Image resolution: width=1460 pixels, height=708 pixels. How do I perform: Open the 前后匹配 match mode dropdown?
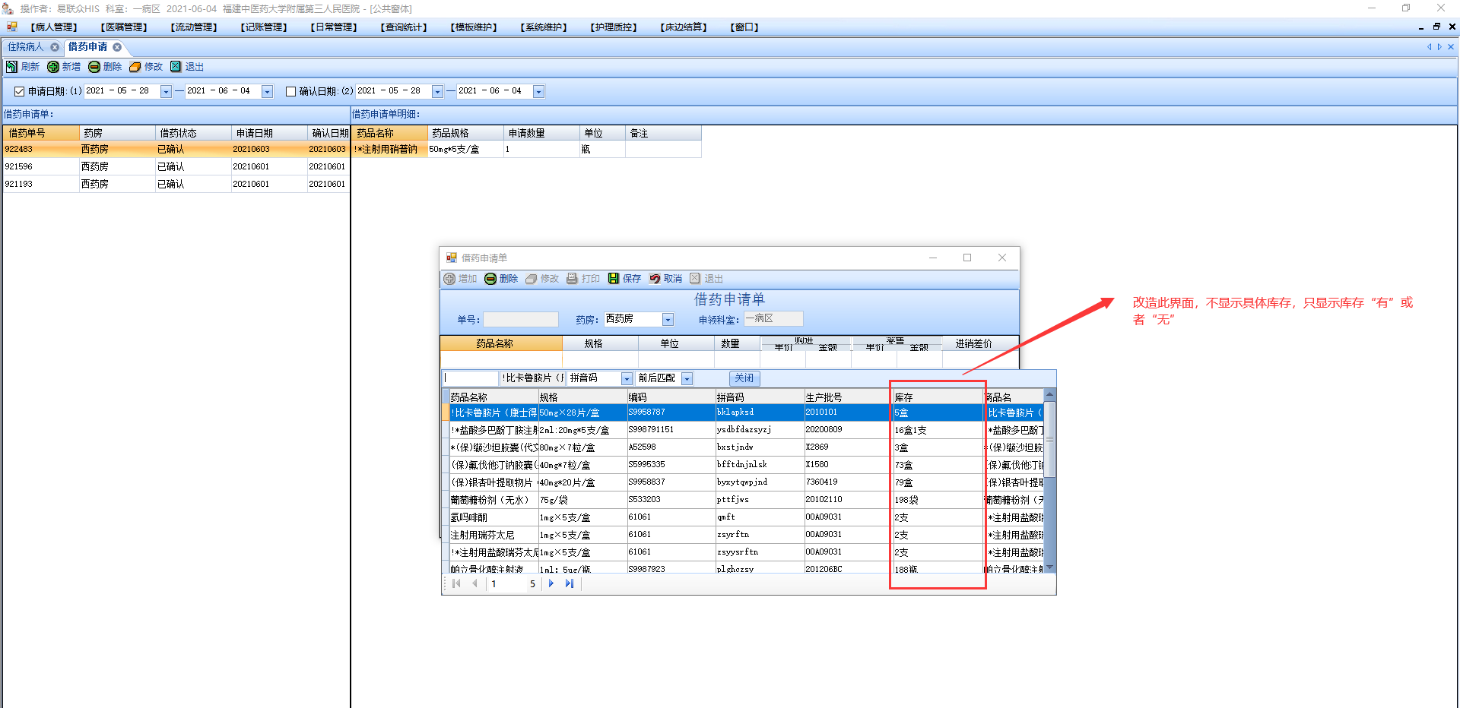pos(687,378)
